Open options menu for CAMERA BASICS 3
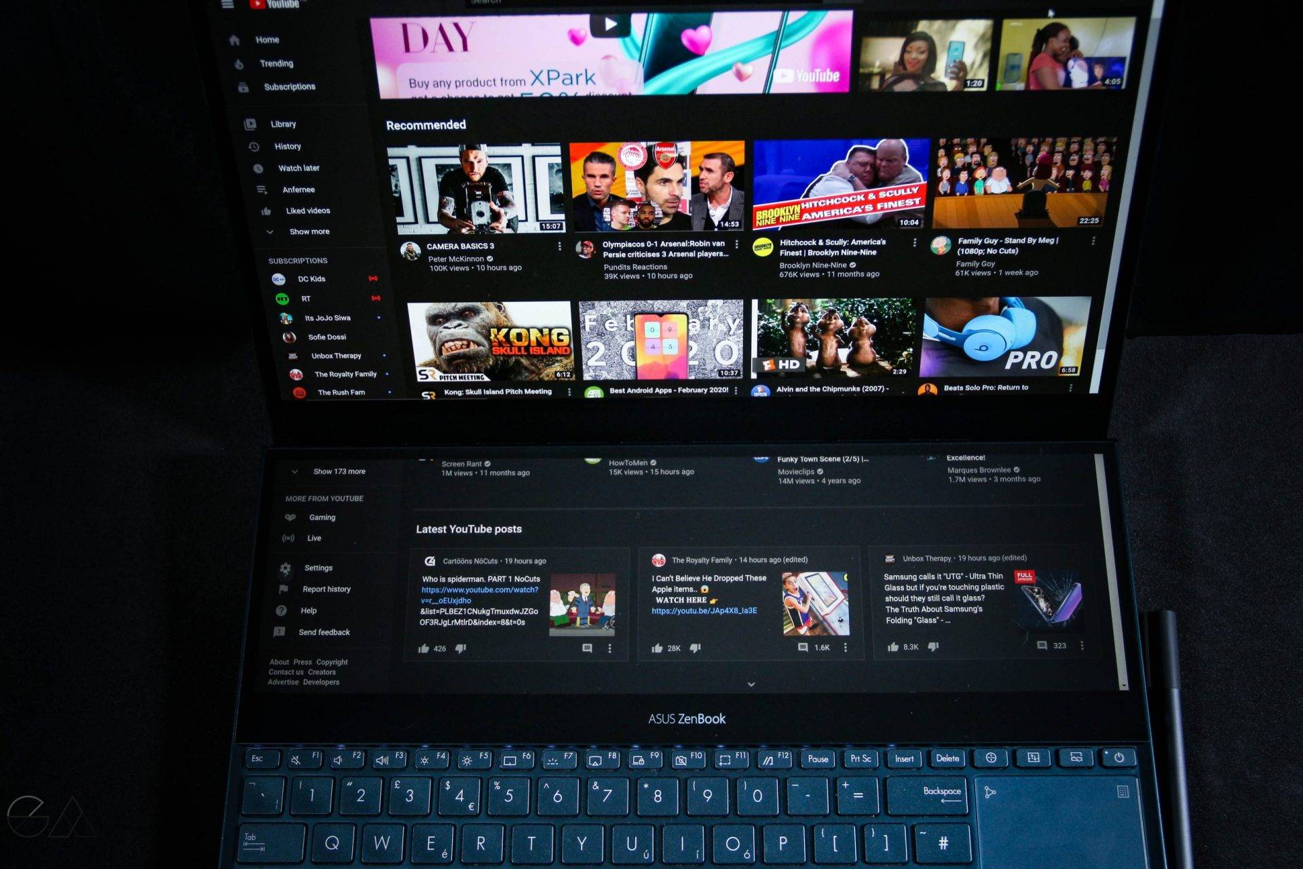 tap(559, 246)
